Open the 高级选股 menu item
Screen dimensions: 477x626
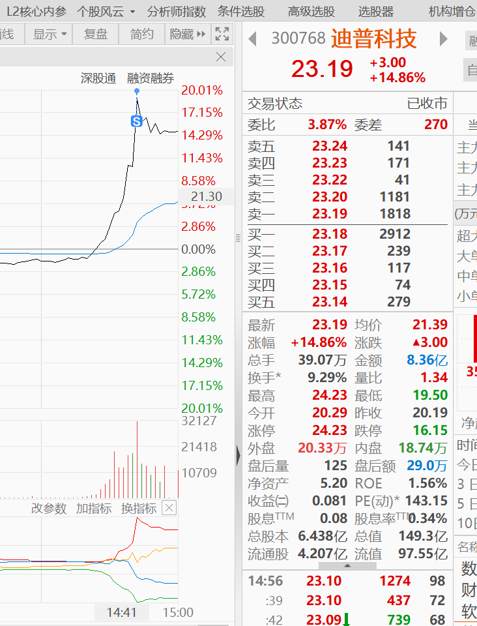coord(311,11)
